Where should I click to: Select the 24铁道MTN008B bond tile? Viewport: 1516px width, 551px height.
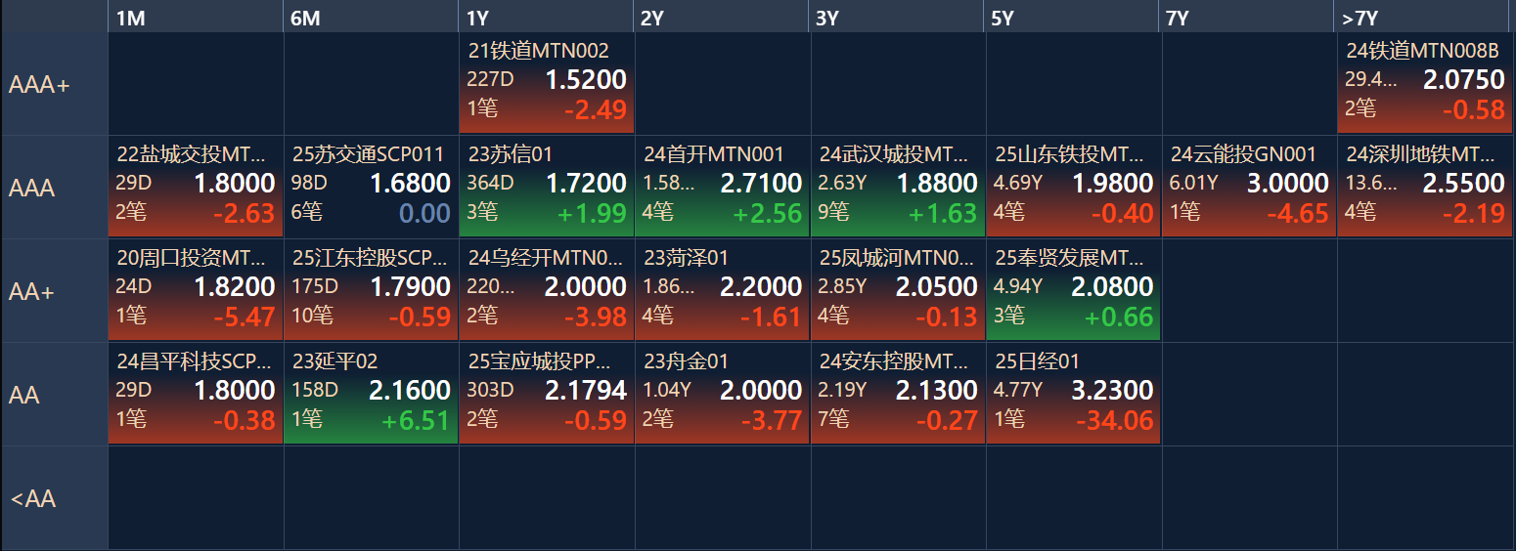(1424, 84)
